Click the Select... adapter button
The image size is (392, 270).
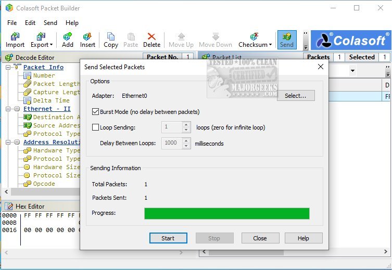(296, 96)
